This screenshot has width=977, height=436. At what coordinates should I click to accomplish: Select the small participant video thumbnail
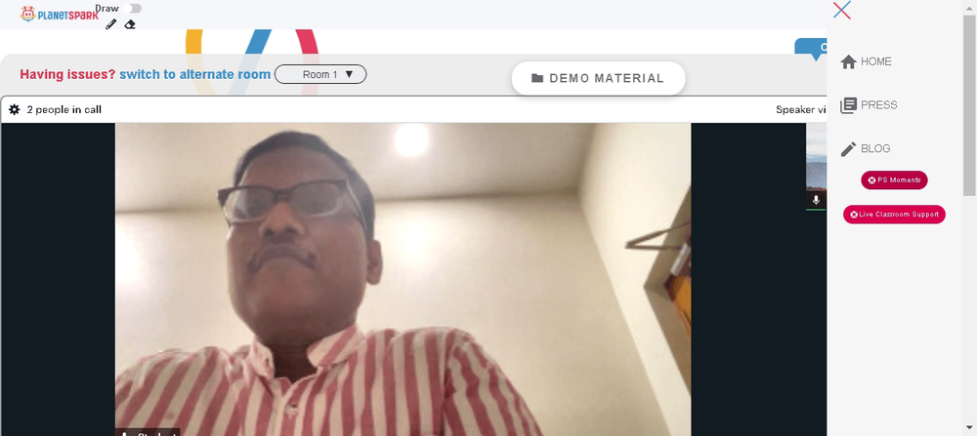pos(816,166)
